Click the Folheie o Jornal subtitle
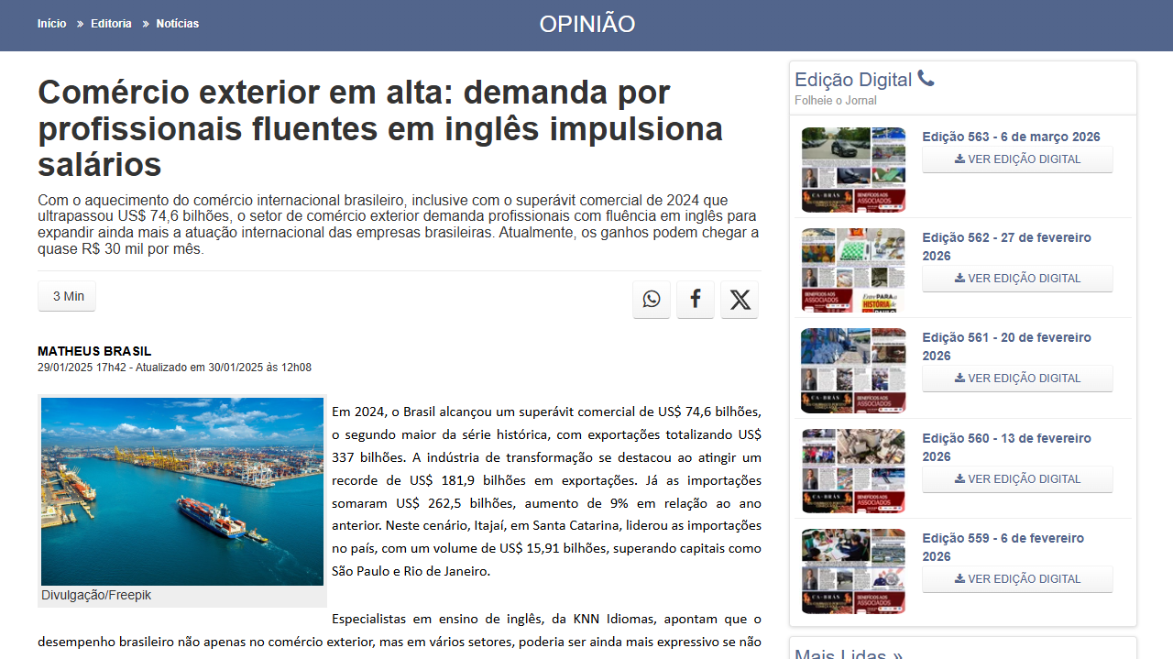This screenshot has height=659, width=1173. [836, 101]
